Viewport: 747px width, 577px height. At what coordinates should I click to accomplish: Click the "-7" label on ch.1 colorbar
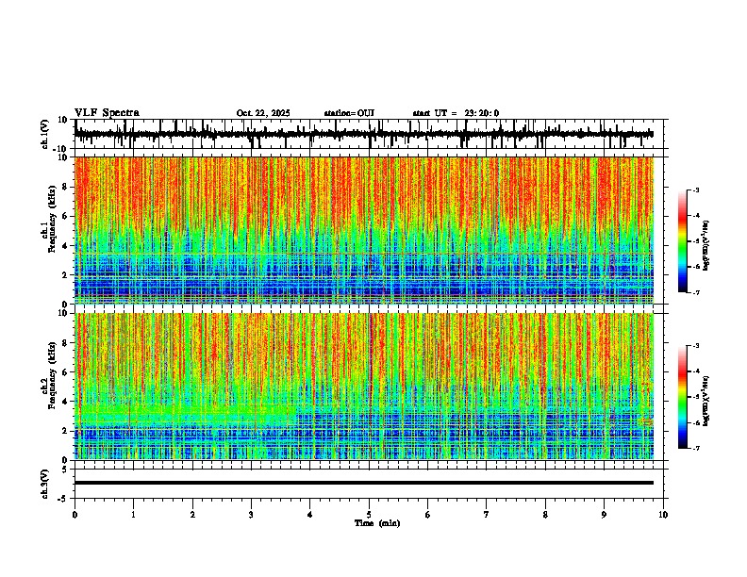click(x=696, y=292)
